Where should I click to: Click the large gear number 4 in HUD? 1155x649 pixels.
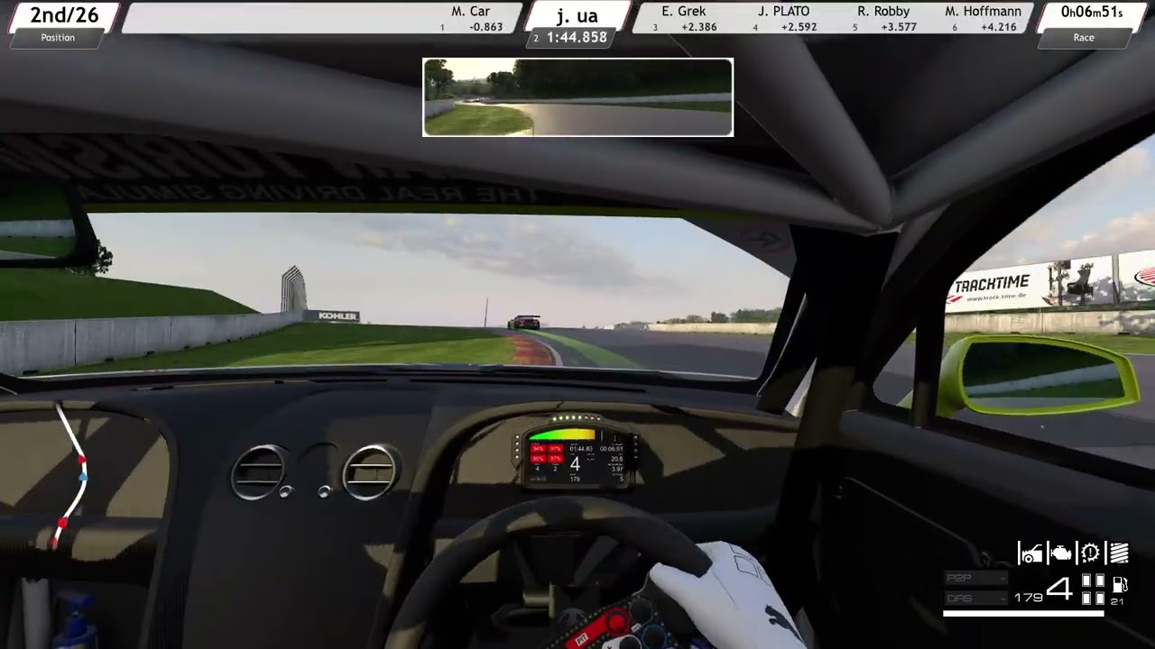[x=1059, y=590]
